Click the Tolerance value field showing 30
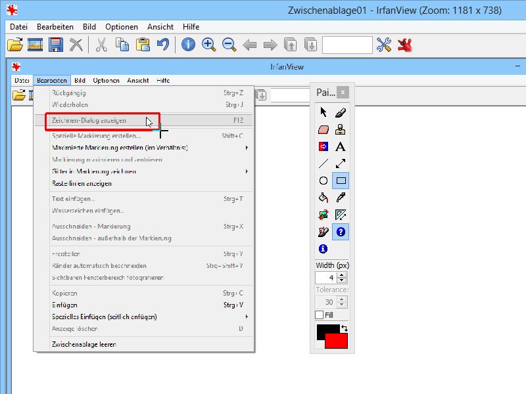This screenshot has height=394, width=526. 326,302
